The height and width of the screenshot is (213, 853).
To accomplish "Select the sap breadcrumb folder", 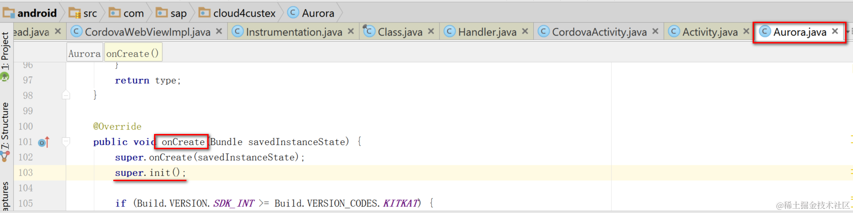I will [172, 13].
